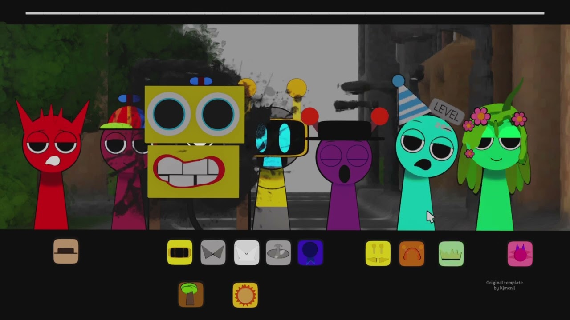Select the tan brown hat sound icon
The image size is (570, 320).
(66, 252)
